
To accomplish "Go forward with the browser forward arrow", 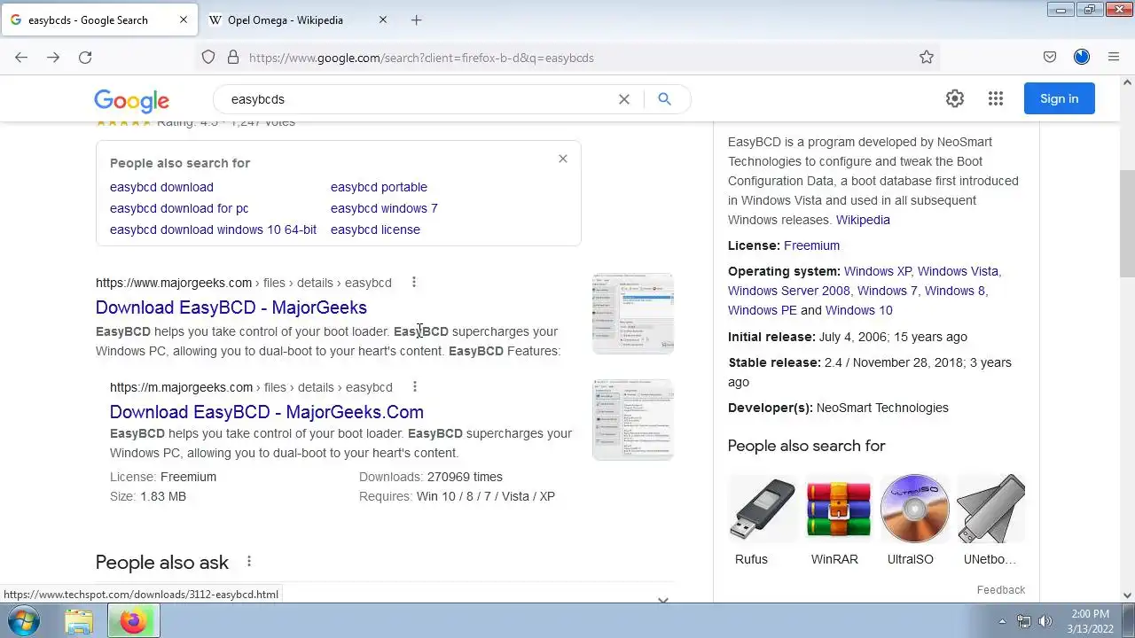I will coord(53,58).
